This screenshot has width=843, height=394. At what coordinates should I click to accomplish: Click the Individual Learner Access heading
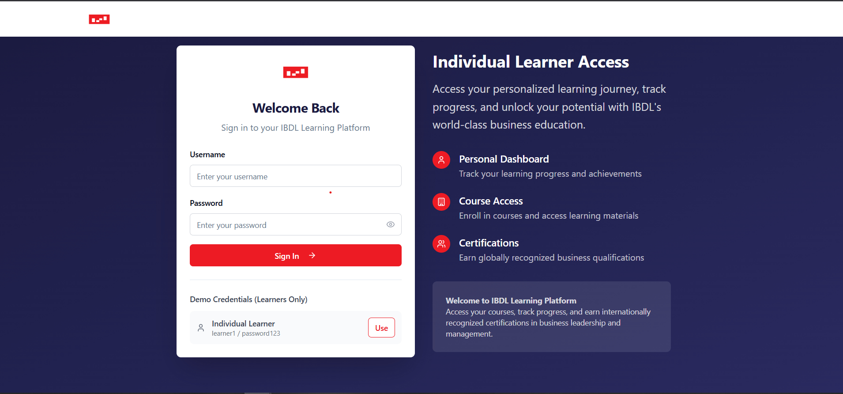[x=531, y=62]
